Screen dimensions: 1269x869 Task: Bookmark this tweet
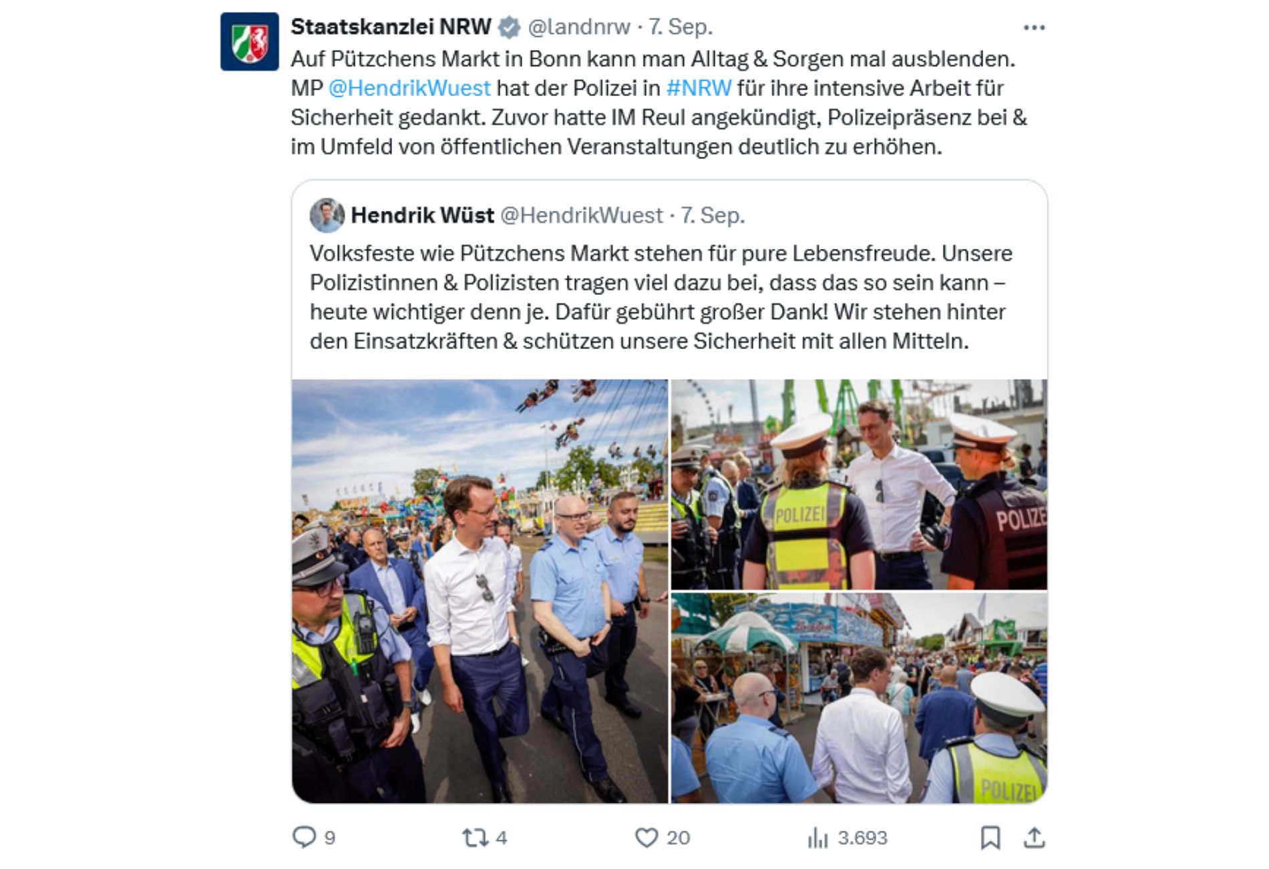[990, 837]
